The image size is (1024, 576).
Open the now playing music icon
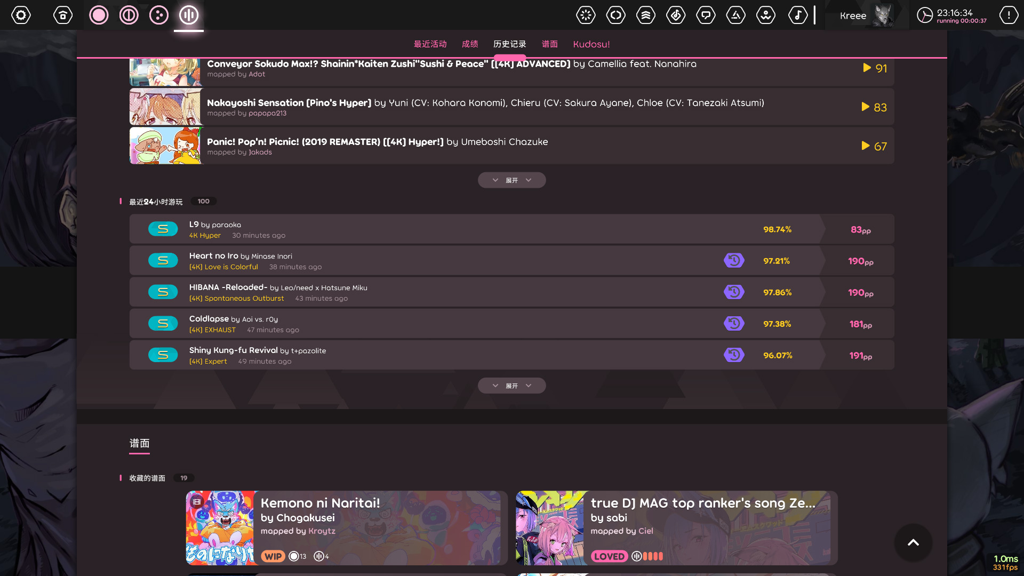tap(797, 15)
